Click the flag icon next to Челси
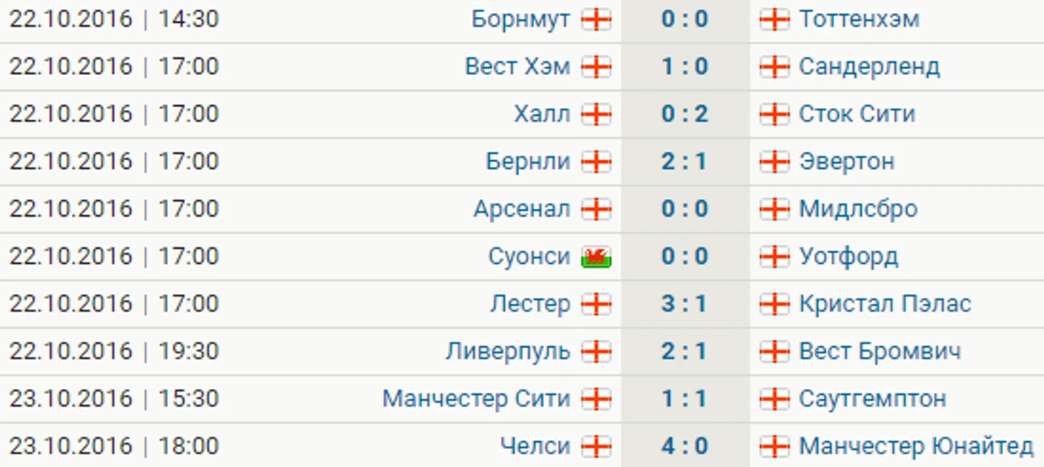Viewport: 1044px width, 467px height. 596,446
